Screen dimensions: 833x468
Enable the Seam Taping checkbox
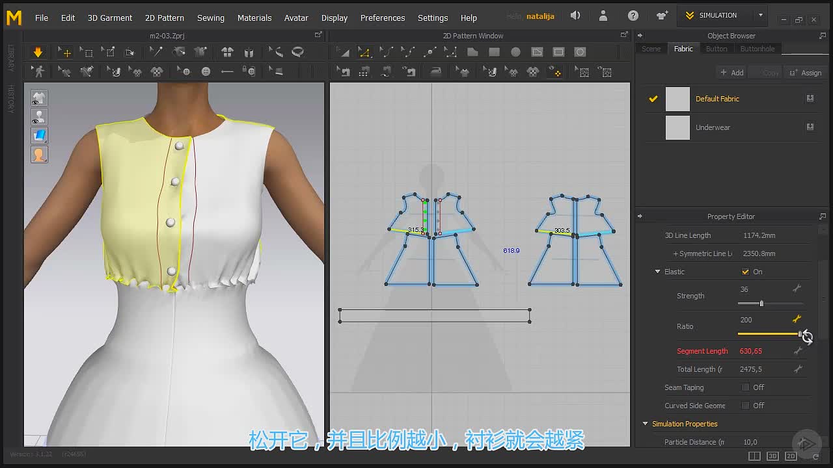(x=745, y=387)
